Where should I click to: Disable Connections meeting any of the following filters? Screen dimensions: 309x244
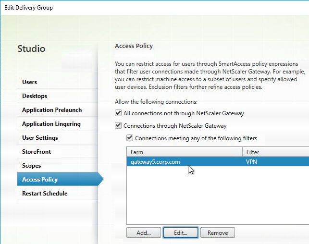tap(130, 138)
